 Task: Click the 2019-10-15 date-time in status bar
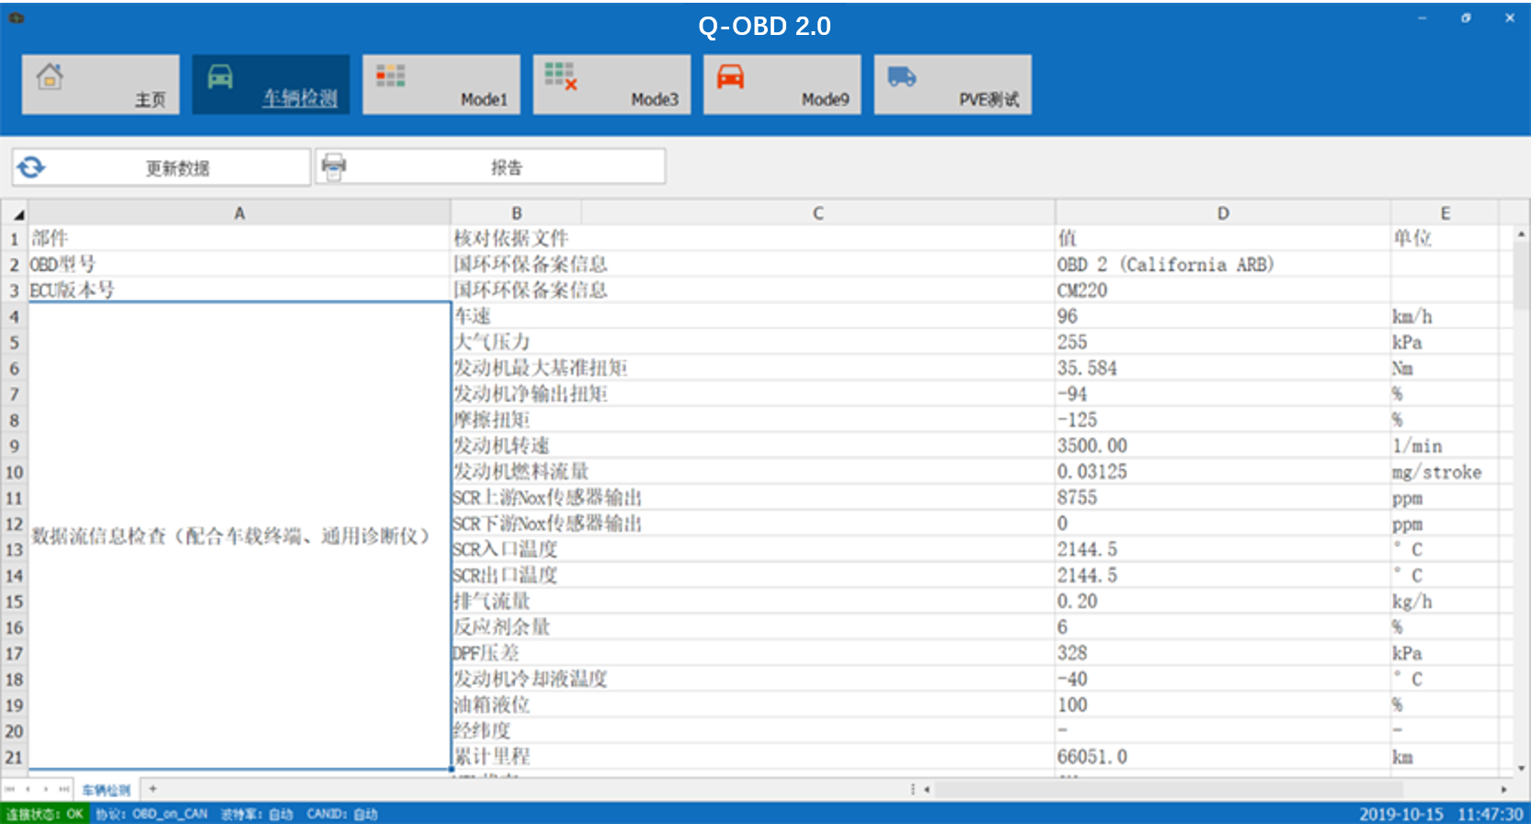point(1441,814)
